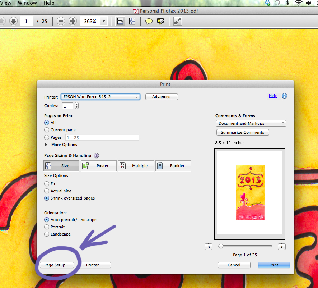Set orientation to Landscape
Image resolution: width=318 pixels, height=288 pixels.
point(47,234)
